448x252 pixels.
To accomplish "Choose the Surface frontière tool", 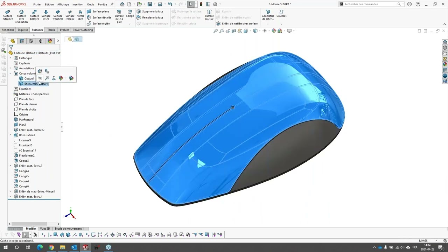I will coord(58,15).
